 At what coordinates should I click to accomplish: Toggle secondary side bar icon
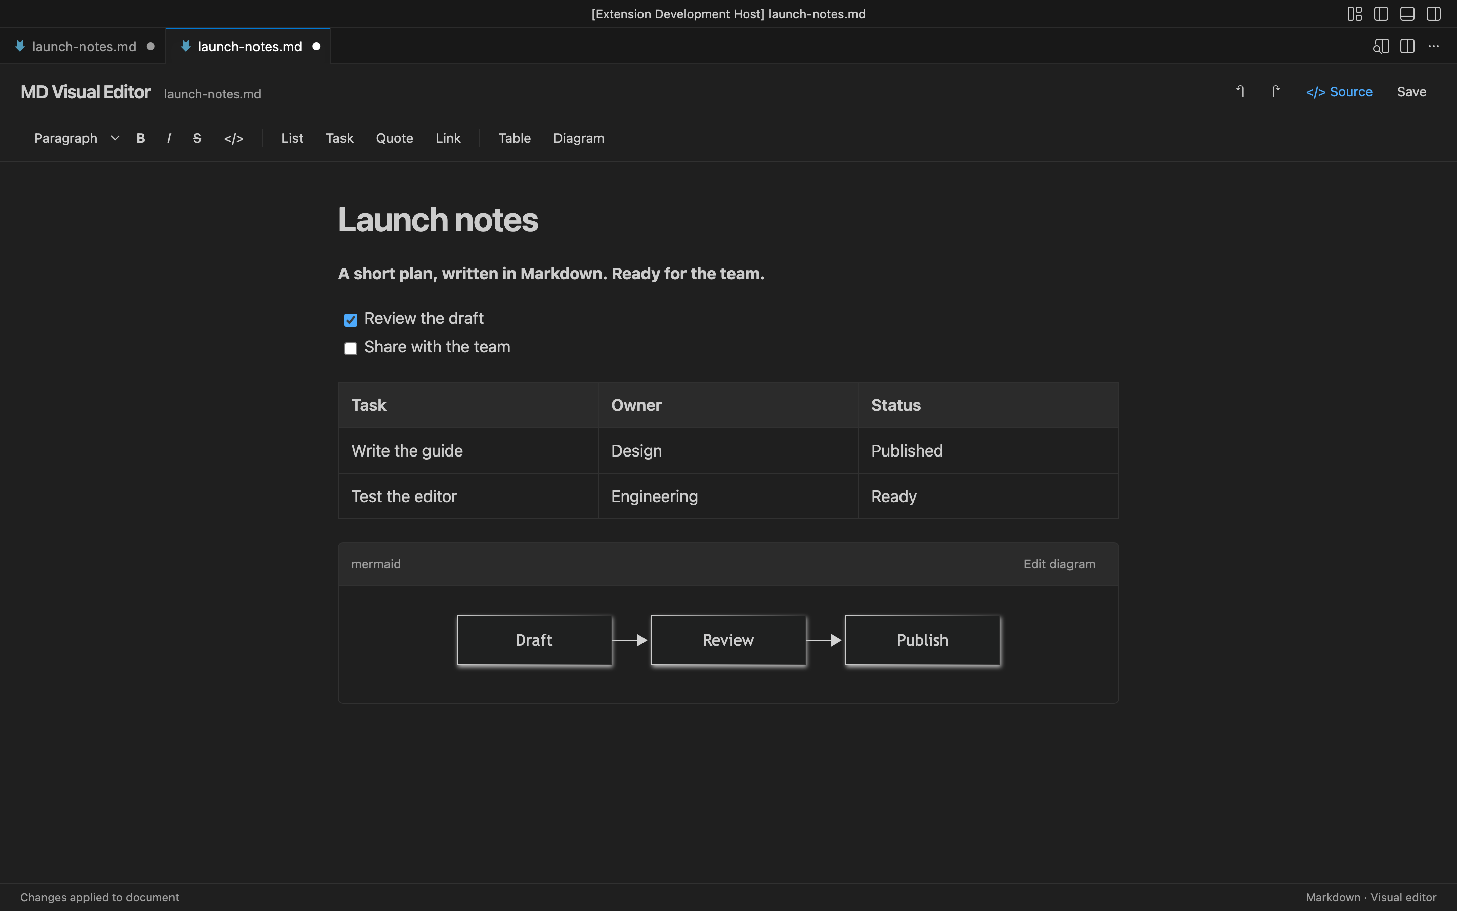tap(1434, 14)
